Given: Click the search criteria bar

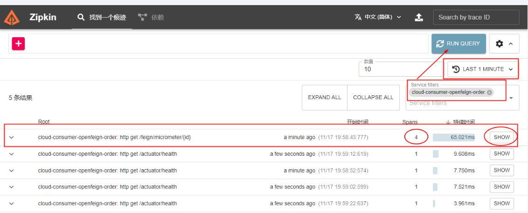Looking at the screenshot, I should (218, 44).
